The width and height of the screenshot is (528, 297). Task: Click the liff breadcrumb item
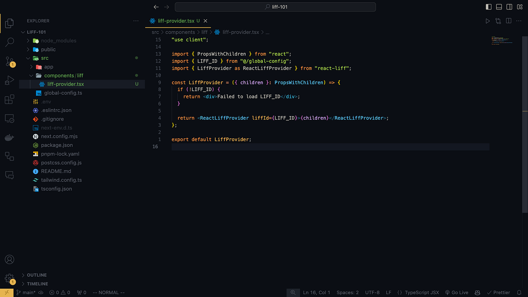point(204,32)
